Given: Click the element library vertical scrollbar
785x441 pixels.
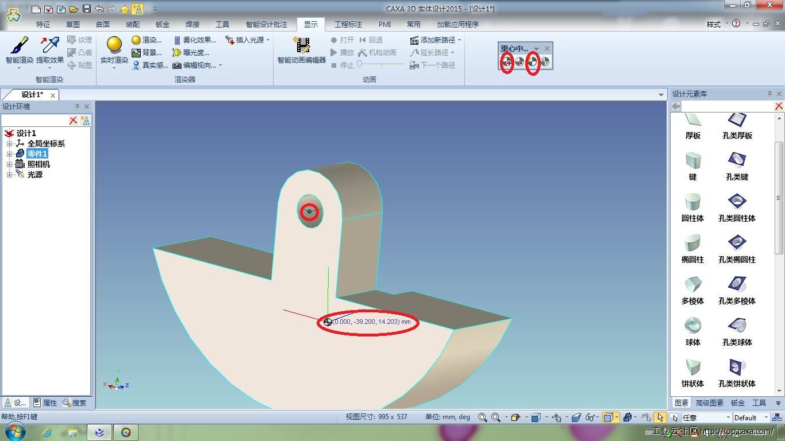Looking at the screenshot, I should point(779,198).
